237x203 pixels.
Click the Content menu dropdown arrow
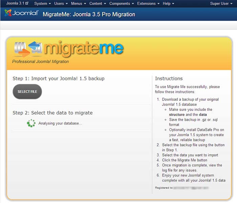[105, 4]
